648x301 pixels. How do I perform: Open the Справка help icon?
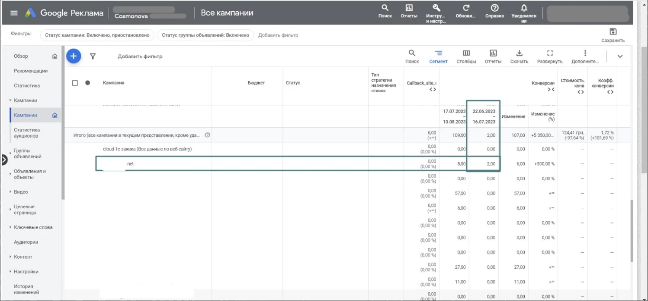(494, 11)
